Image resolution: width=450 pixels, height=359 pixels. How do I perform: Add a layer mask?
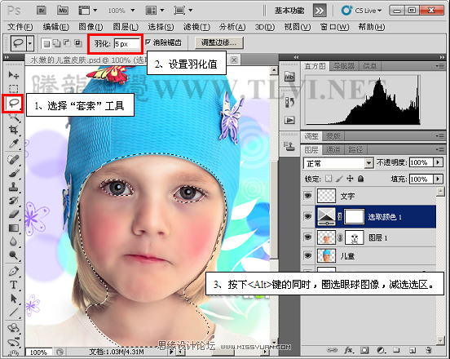[x=364, y=350]
